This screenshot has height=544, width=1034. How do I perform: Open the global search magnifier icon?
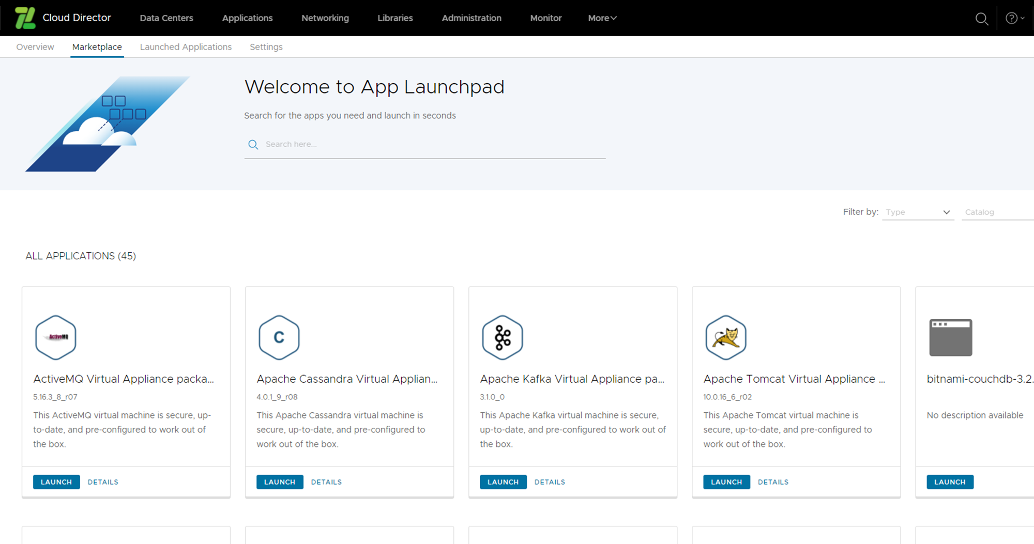[x=981, y=19]
